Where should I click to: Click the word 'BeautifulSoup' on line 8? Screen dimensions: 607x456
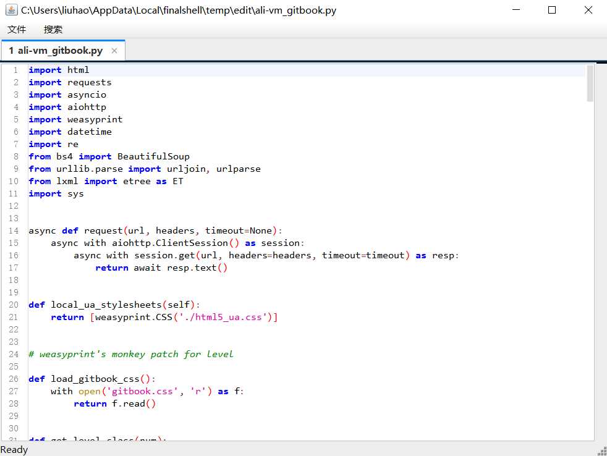(153, 157)
